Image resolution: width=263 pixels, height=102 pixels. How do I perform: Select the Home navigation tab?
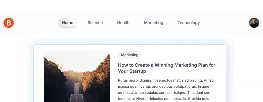pyautogui.click(x=68, y=23)
